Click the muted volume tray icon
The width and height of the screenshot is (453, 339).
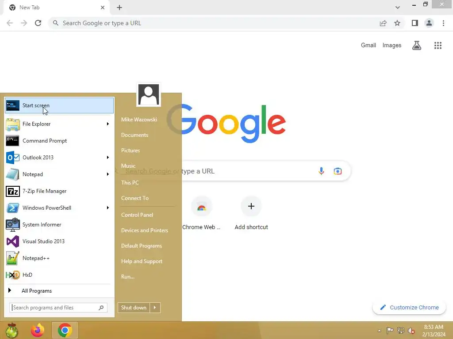(411, 331)
